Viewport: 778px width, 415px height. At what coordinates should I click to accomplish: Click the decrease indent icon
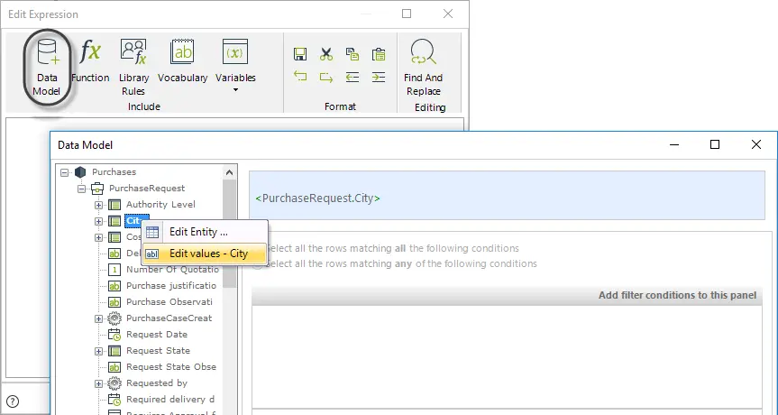coord(352,77)
